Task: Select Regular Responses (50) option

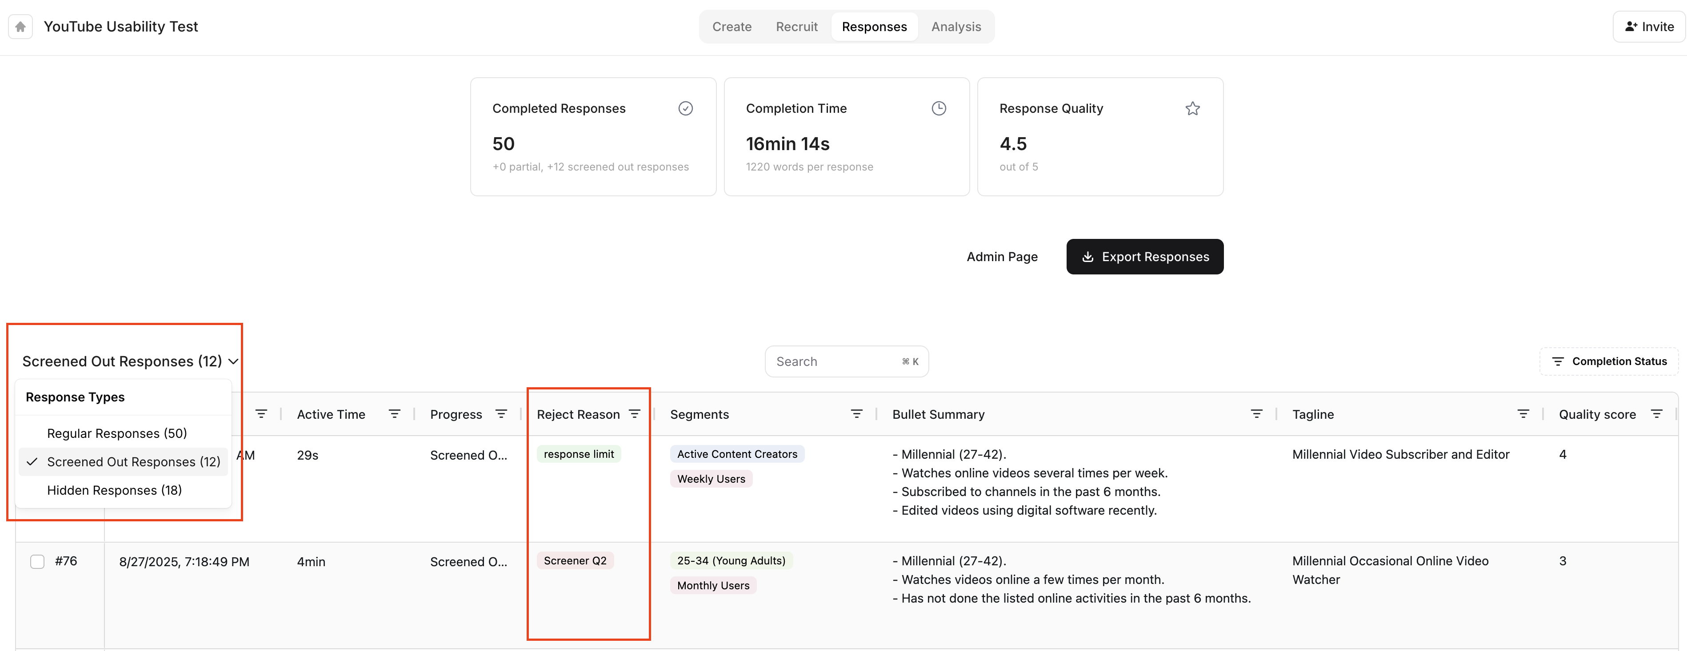Action: click(x=116, y=433)
